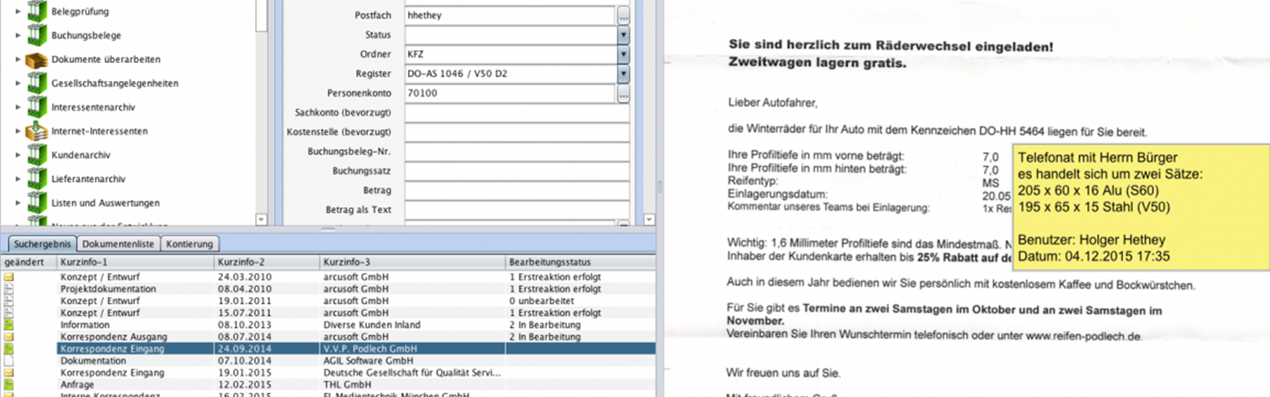Sort by Bearbeitungsstatus column header
1270x397 pixels.
(550, 262)
